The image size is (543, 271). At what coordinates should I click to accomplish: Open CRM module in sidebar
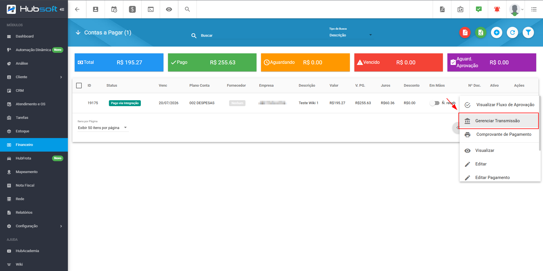coord(34,91)
